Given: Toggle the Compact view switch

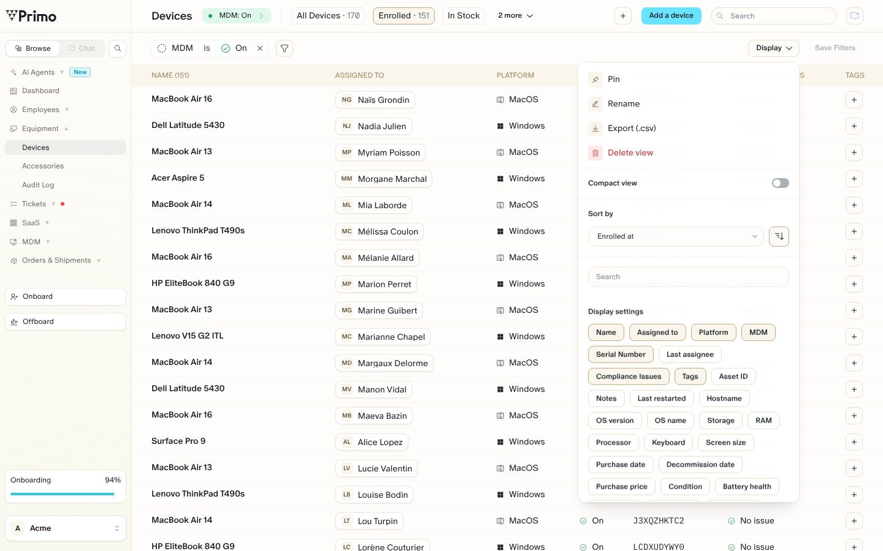Looking at the screenshot, I should pyautogui.click(x=780, y=183).
